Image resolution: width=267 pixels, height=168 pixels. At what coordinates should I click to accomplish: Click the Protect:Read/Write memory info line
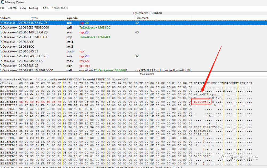pyautogui.click(x=64, y=80)
